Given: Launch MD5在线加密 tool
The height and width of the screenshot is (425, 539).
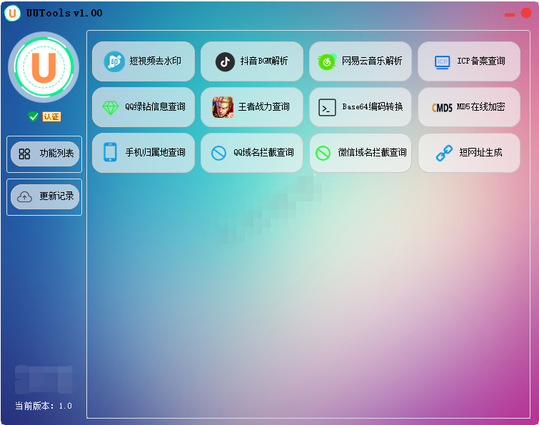Looking at the screenshot, I should click(x=469, y=107).
